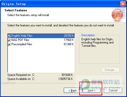Click the Description group label
Screen dimensions: 127x97
pos(88,35)
